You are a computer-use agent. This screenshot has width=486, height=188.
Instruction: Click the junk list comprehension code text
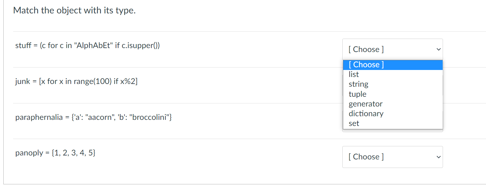76,81
